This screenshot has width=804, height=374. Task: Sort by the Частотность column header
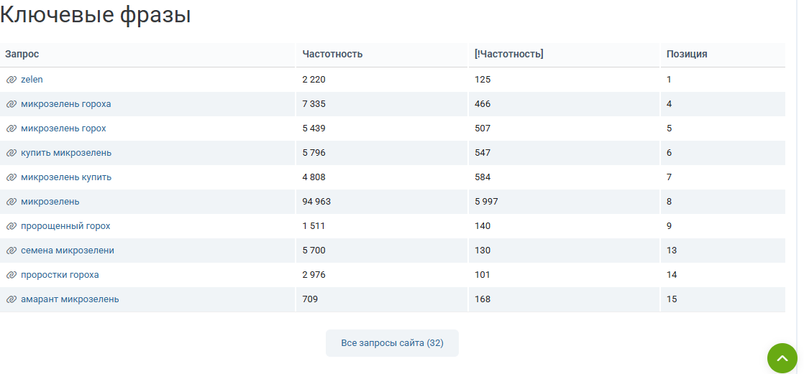(332, 55)
